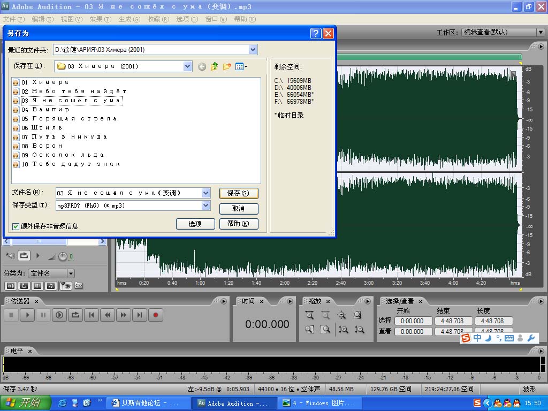The image size is (548, 411).
Task: Click Zoom Out Full Both Axes icon
Action: click(x=341, y=315)
